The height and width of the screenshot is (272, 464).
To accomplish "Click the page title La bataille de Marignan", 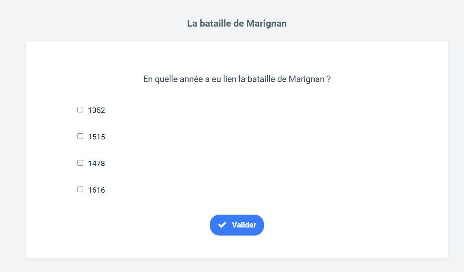I will click(x=237, y=24).
